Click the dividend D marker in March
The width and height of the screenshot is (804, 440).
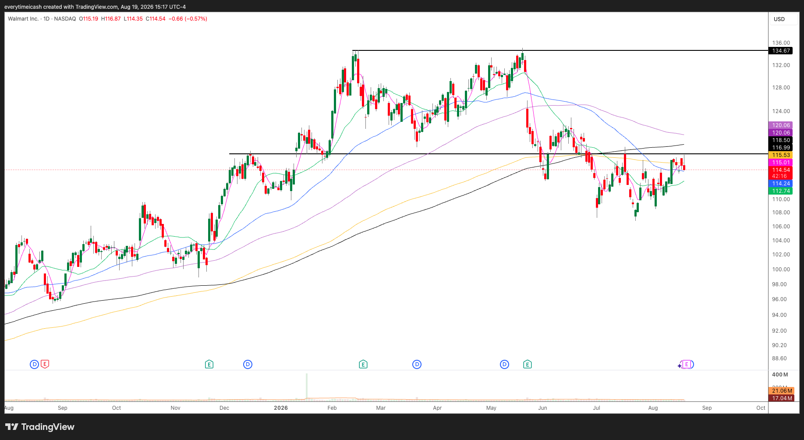tap(417, 364)
